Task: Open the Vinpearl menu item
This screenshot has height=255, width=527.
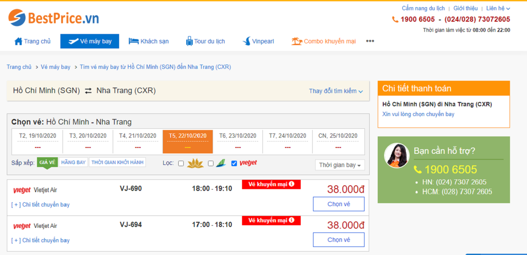Action: (258, 41)
